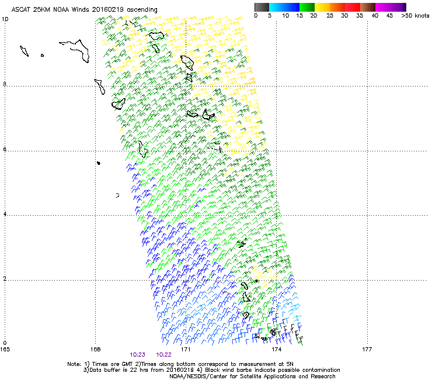The width and height of the screenshot is (432, 380).
Task: Click latitude label '6' on left axis
Action: point(5,149)
